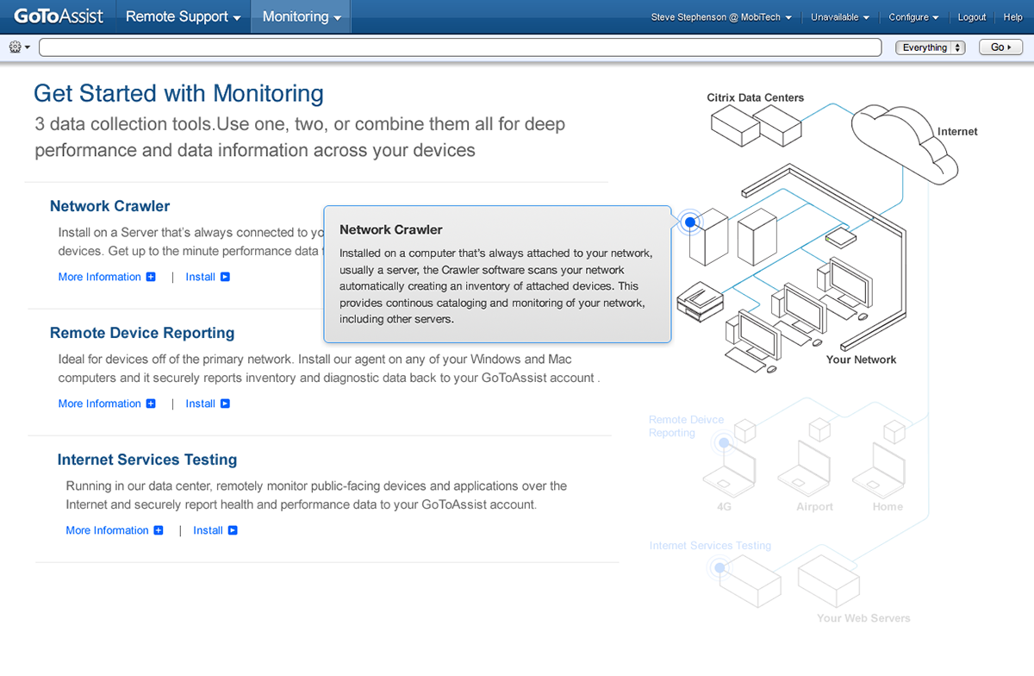
Task: Open the Configure dropdown menu
Action: click(x=913, y=17)
